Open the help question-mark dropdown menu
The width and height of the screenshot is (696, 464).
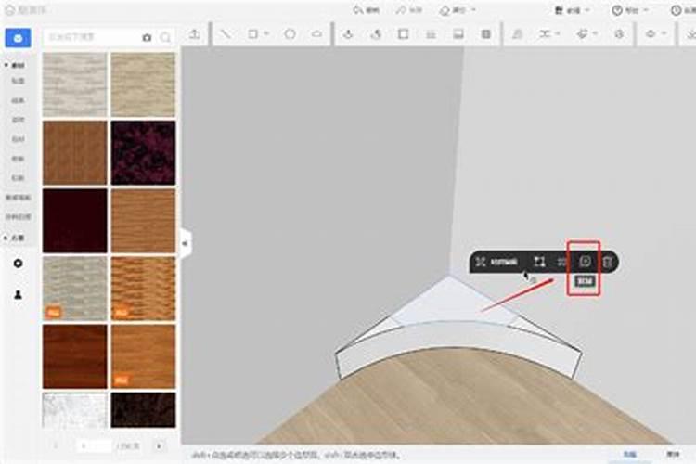(x=630, y=10)
